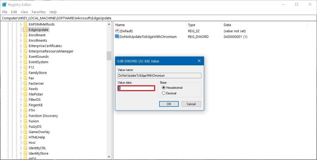Click the Feeds folder icon
Viewport: 317px width, 160px height.
click(x=25, y=89)
